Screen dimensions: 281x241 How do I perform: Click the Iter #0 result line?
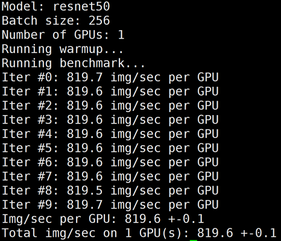(x=110, y=78)
